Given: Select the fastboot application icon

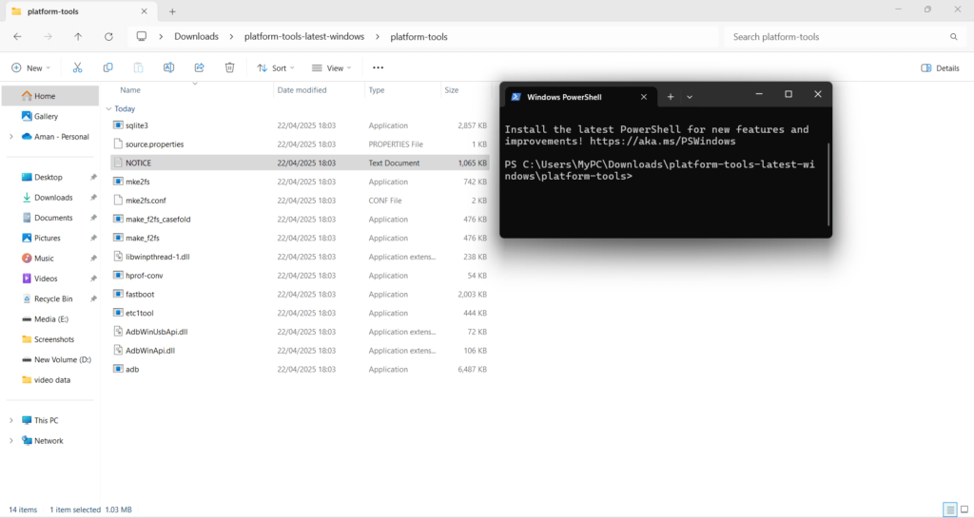Looking at the screenshot, I should (x=118, y=294).
